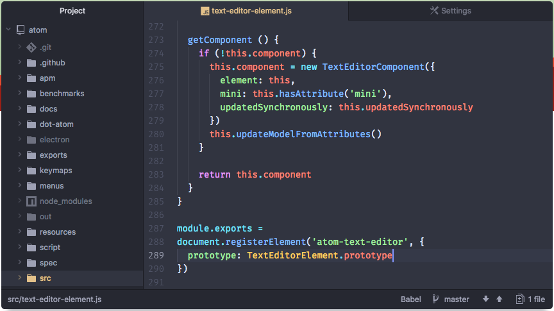The width and height of the screenshot is (554, 311).
Task: Click the Settings tools icon on the tab
Action: (x=434, y=11)
